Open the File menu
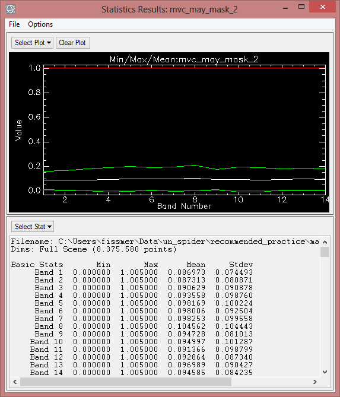This screenshot has height=397, width=340. click(x=14, y=24)
